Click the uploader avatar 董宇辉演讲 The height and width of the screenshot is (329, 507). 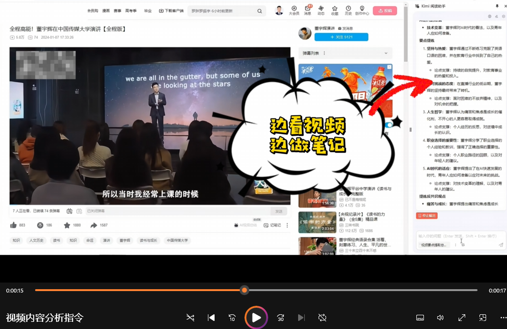coord(305,33)
